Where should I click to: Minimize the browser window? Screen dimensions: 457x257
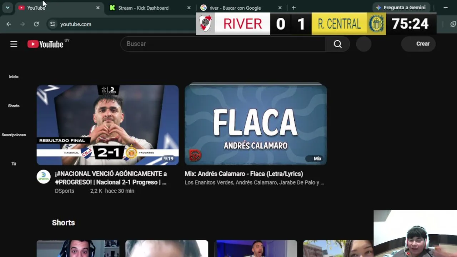(x=446, y=7)
